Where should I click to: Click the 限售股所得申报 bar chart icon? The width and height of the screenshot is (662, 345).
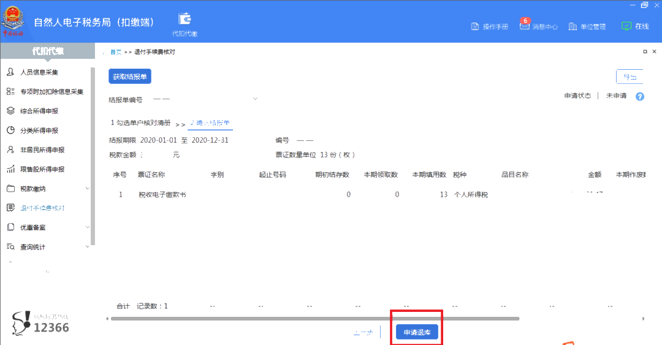10,169
